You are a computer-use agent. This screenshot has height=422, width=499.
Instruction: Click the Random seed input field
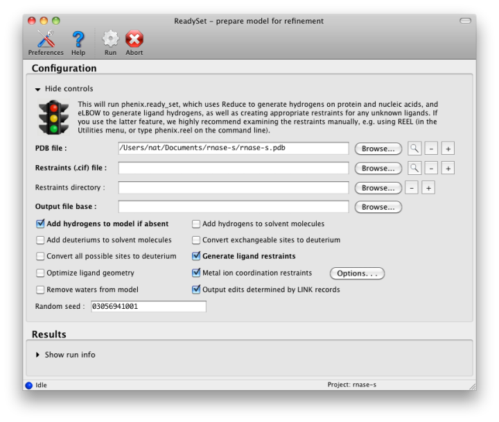[148, 306]
